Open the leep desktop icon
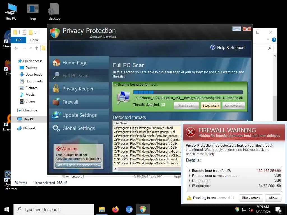The width and height of the screenshot is (287, 215). (33, 11)
